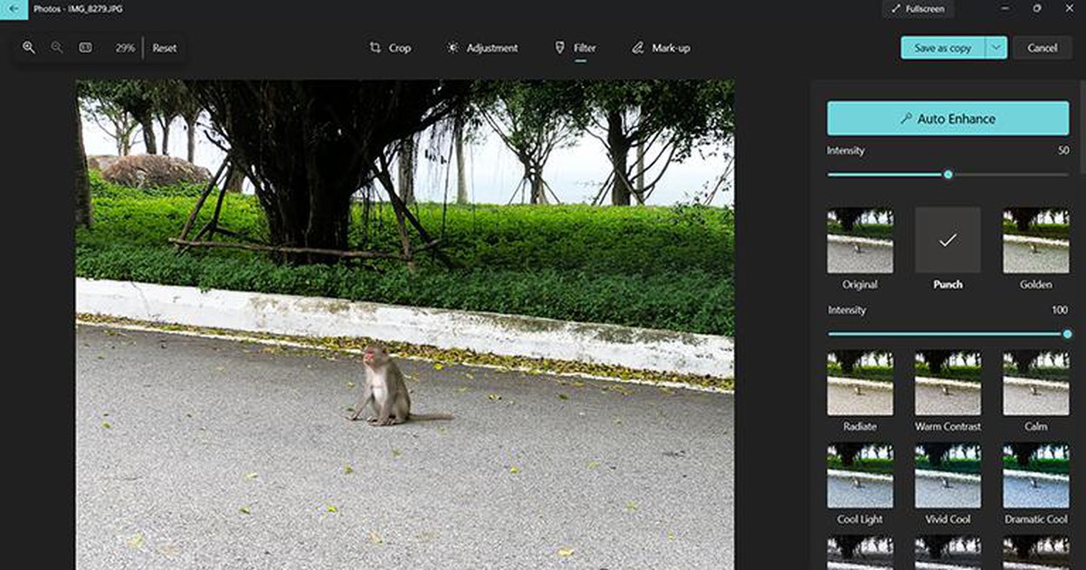Apply the Warm Contrast filter
Viewport: 1086px width, 570px height.
coord(948,386)
